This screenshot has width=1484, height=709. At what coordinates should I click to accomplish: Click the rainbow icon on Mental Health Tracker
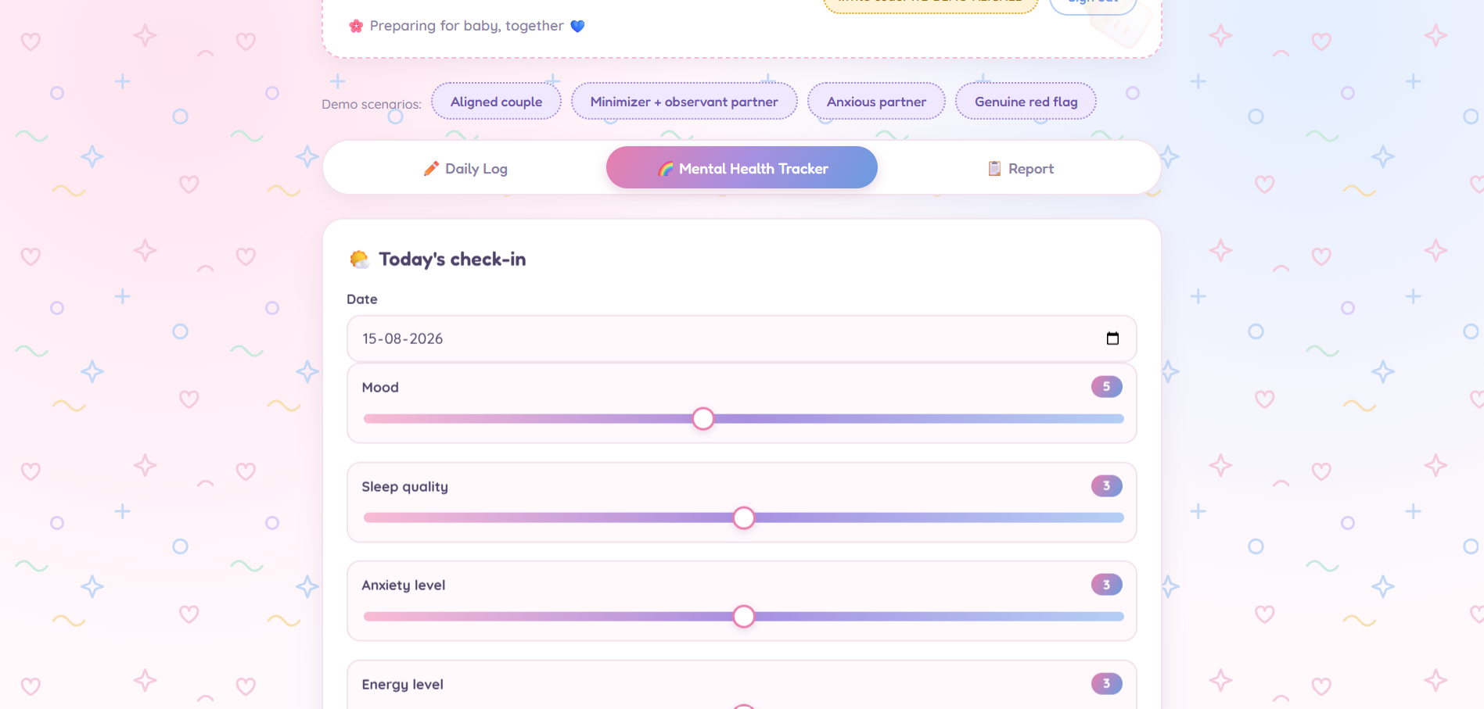[x=666, y=169]
